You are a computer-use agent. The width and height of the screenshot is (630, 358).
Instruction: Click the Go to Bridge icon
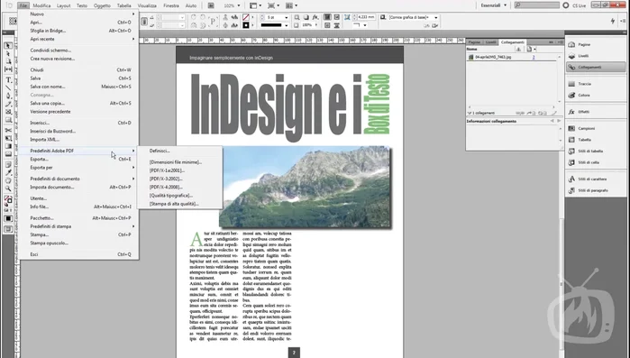pos(211,5)
